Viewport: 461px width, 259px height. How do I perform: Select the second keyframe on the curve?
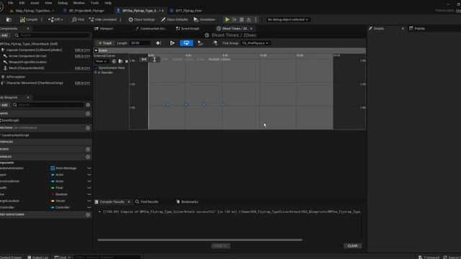pyautogui.click(x=186, y=105)
